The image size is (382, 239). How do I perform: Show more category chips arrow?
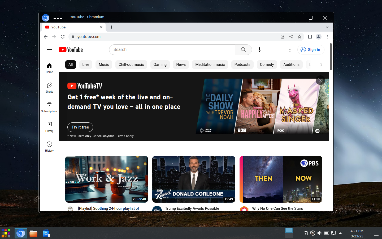point(321,65)
